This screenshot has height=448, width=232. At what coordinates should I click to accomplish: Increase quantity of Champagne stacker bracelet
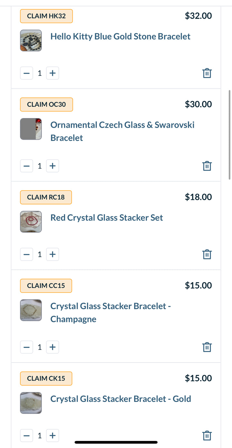[53, 347]
